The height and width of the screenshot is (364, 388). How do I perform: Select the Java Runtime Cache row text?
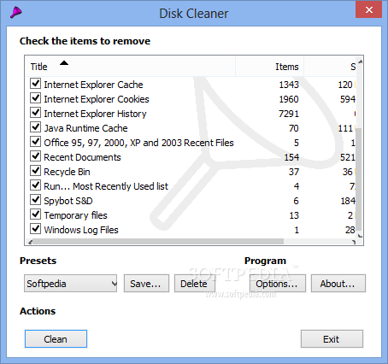tap(85, 128)
